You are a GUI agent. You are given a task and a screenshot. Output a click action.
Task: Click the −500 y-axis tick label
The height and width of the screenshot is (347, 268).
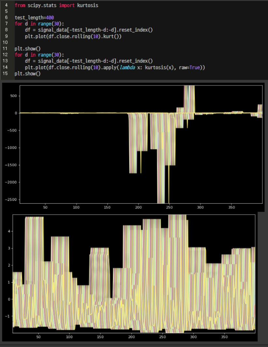(12, 130)
